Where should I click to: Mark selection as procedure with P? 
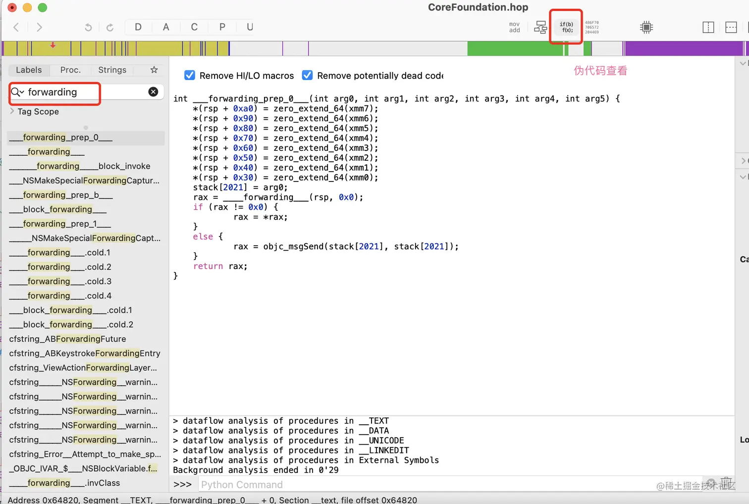pyautogui.click(x=222, y=27)
